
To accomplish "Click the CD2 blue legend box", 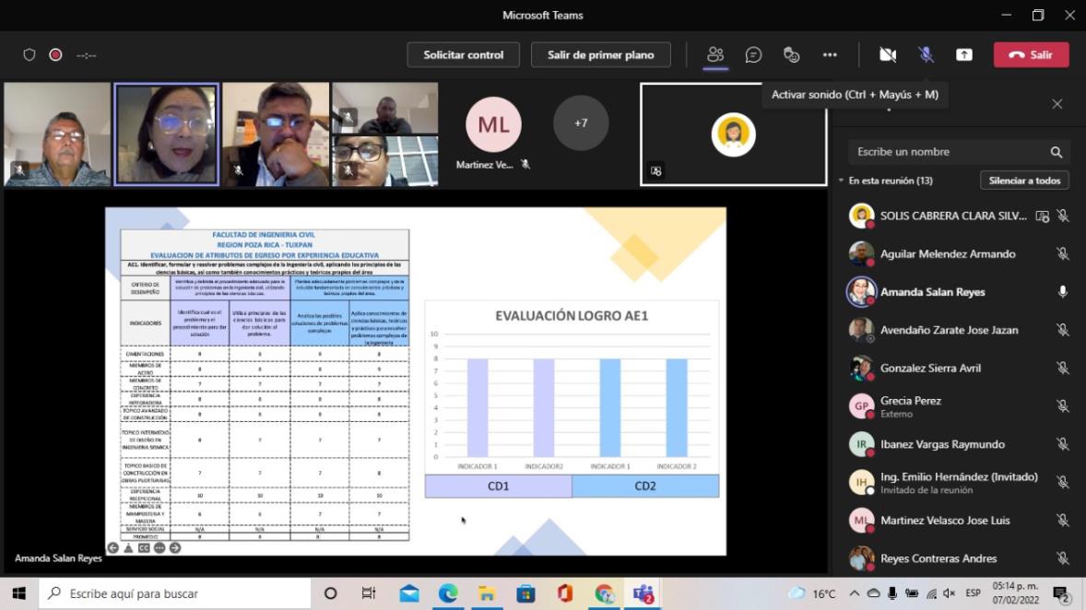I will pyautogui.click(x=645, y=486).
